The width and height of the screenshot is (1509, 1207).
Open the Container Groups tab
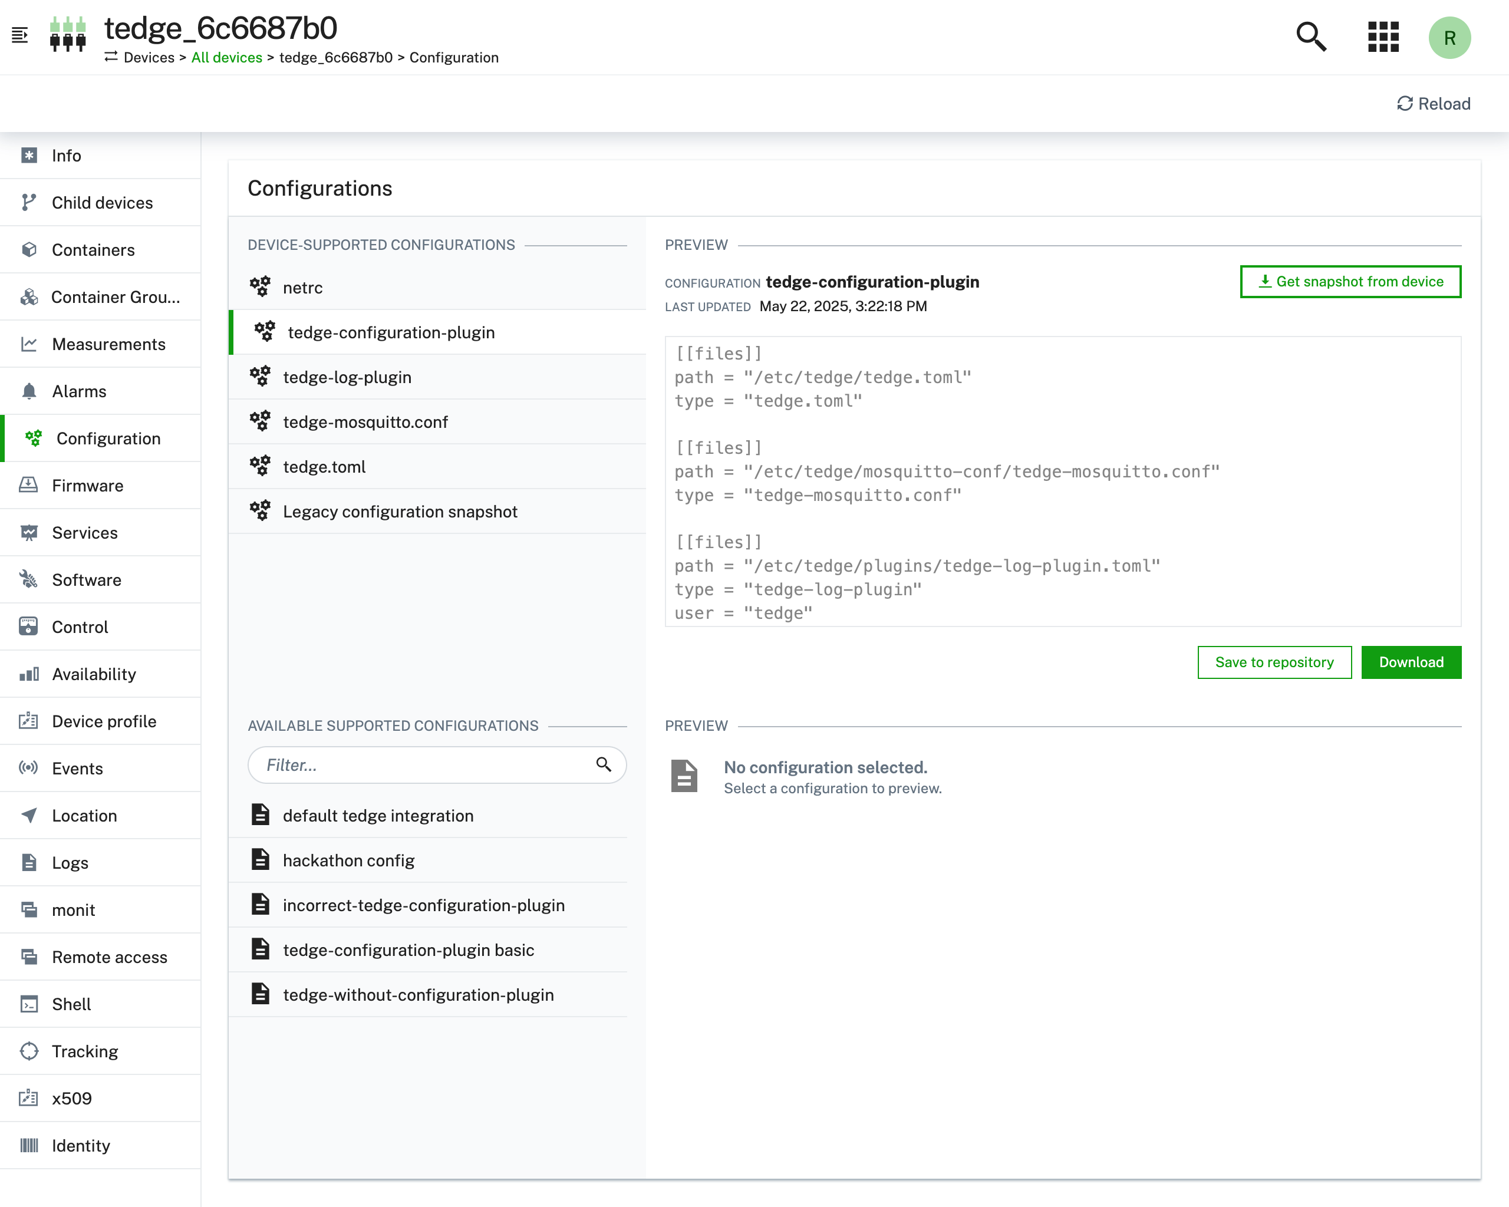100,296
